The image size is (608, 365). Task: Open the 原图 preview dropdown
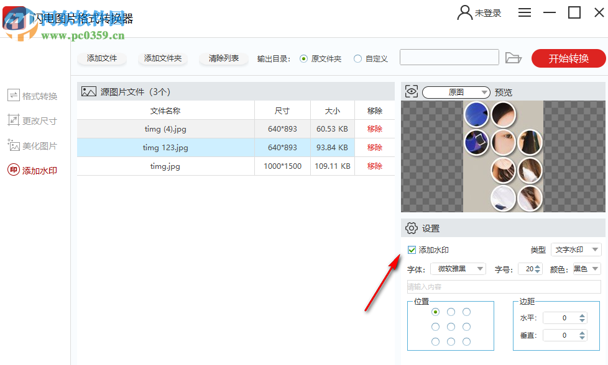pos(457,91)
